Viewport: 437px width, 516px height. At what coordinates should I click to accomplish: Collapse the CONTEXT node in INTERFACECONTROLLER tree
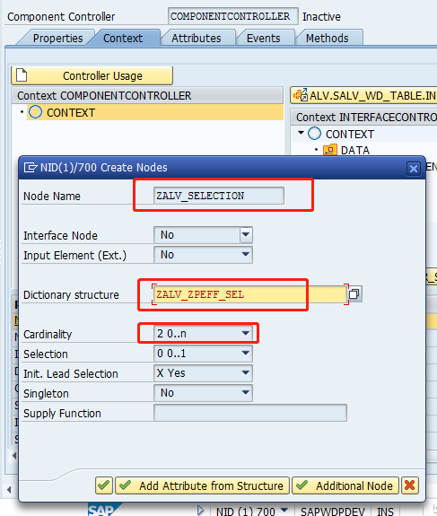301,133
